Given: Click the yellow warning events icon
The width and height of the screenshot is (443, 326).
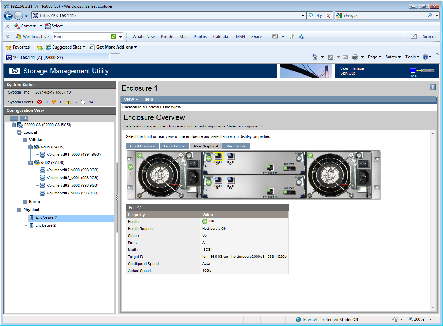Looking at the screenshot, I should (68, 102).
